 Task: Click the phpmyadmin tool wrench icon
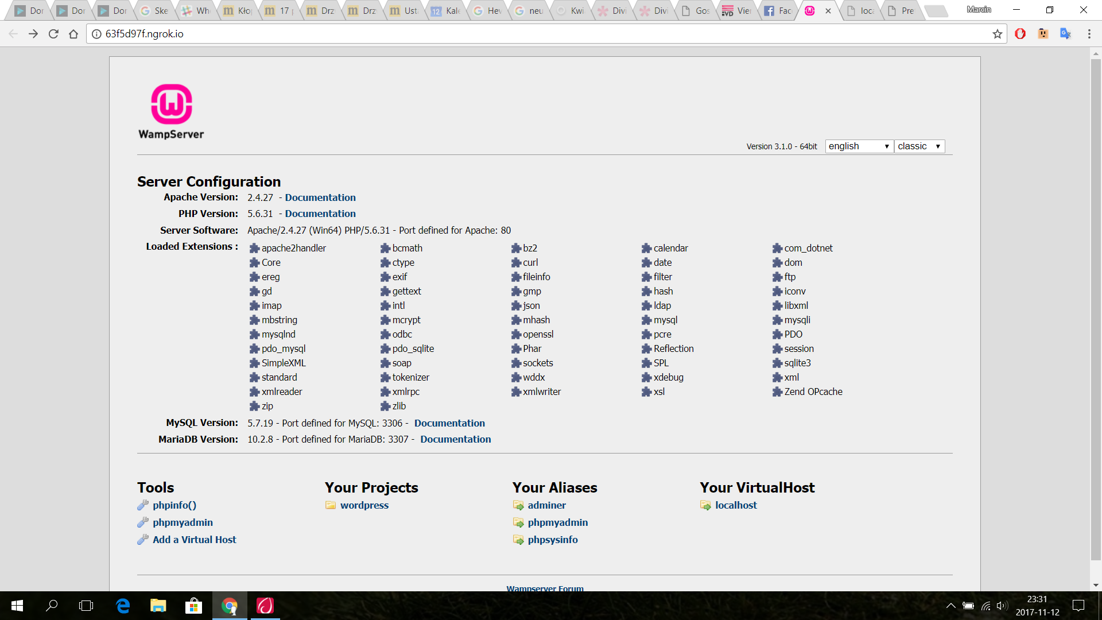[143, 522]
